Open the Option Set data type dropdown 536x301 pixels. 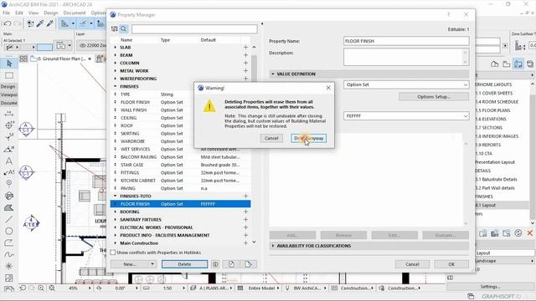point(406,84)
